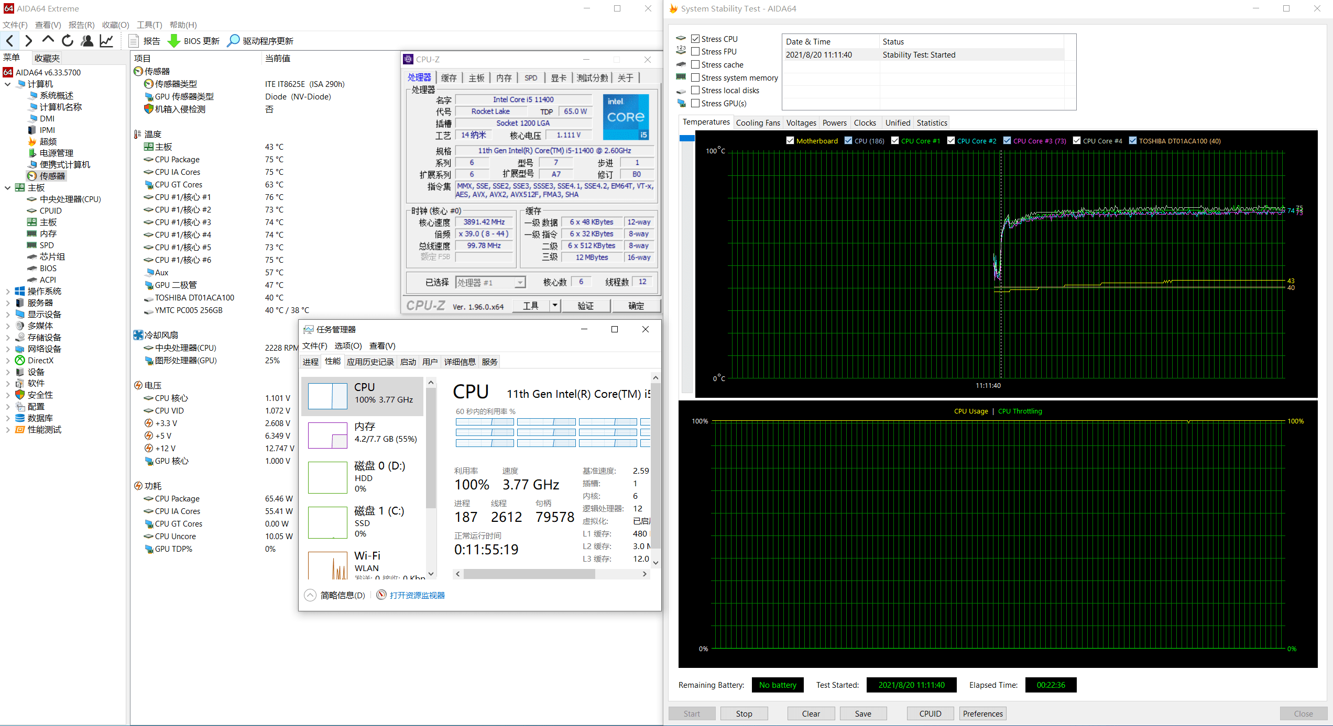Click the refresh icon in AIDA64 toolbar
Viewport: 1333px width, 726px height.
click(68, 41)
